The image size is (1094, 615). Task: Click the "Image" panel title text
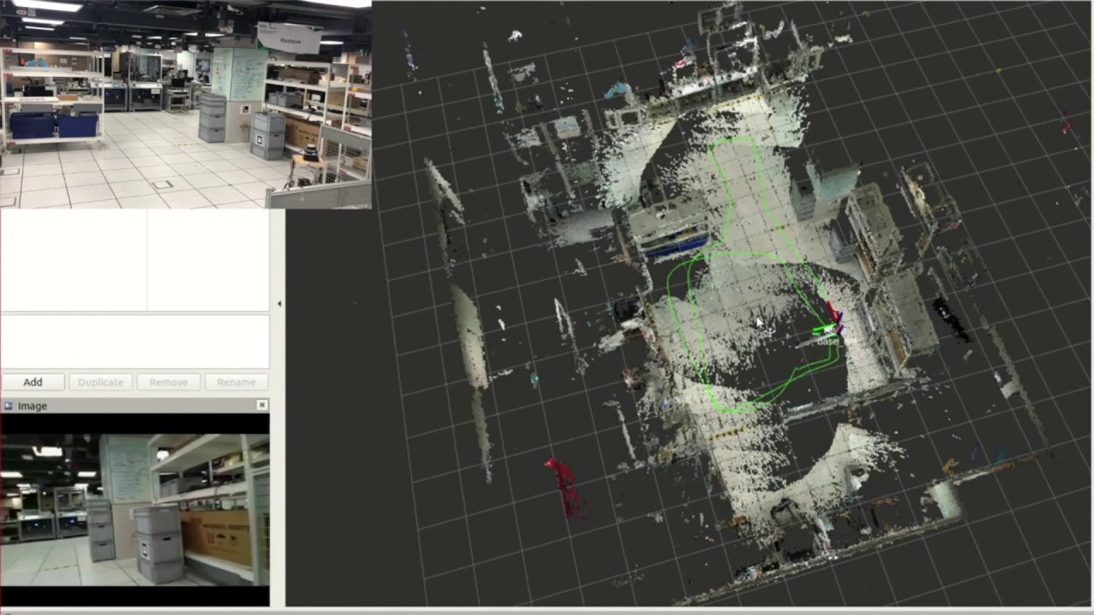(x=32, y=406)
